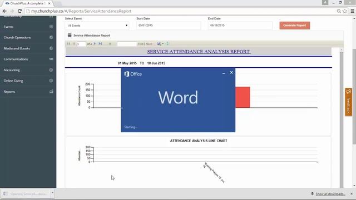356x200 pixels.
Task: Reload the page in browser
Action: 20,11
